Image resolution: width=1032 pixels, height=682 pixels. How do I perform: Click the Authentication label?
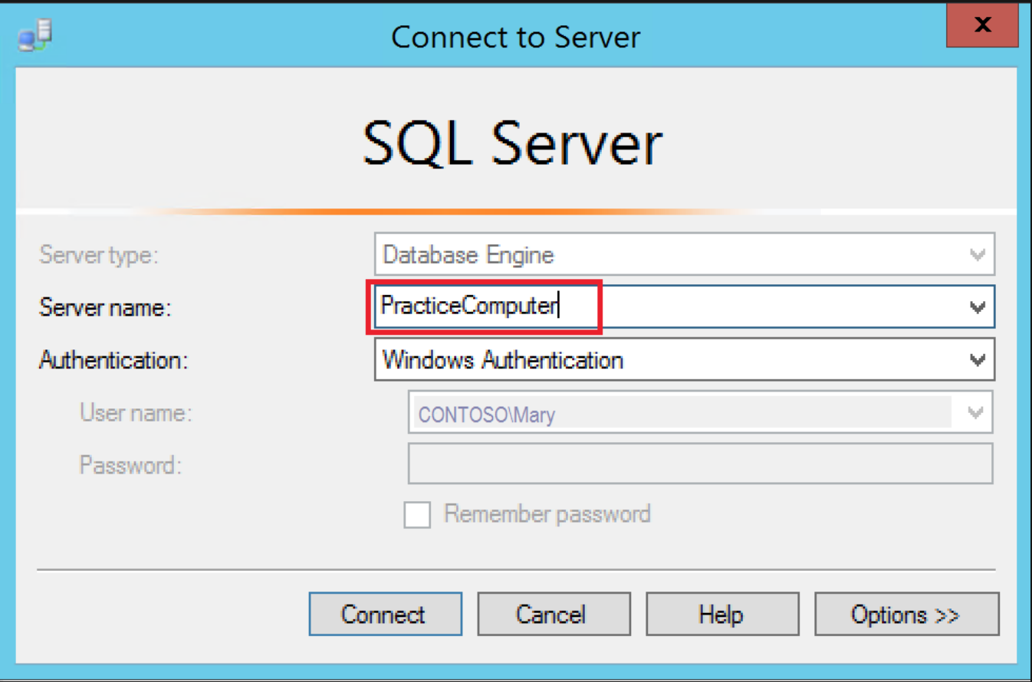point(113,360)
